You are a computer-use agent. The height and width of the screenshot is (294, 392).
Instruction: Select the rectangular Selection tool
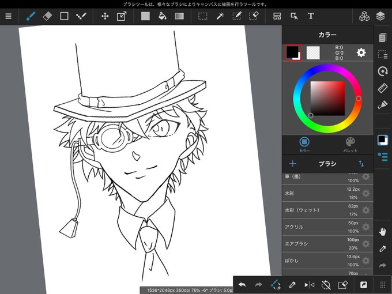tap(203, 16)
